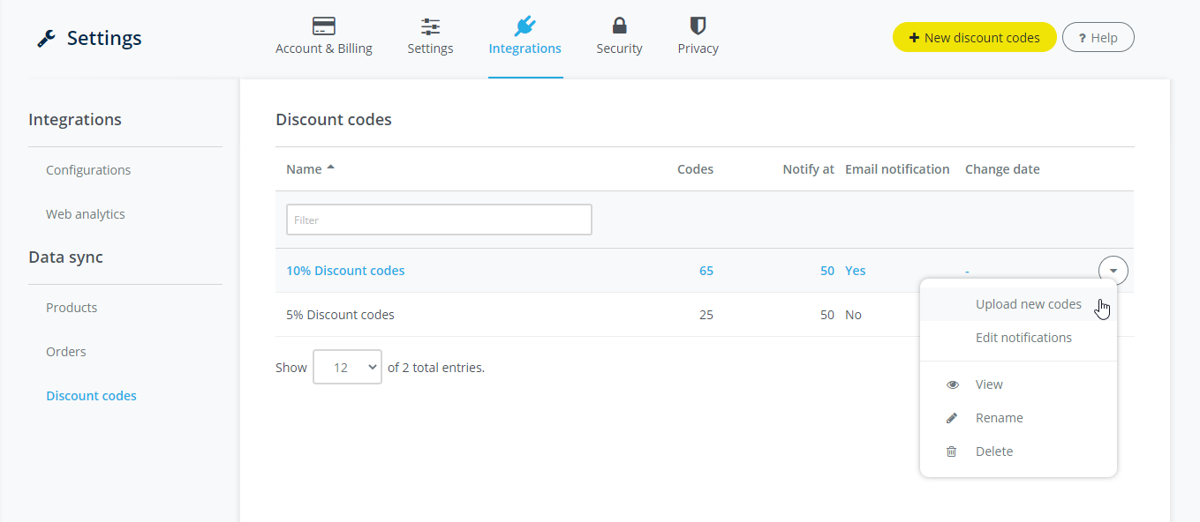Image resolution: width=1200 pixels, height=522 pixels.
Task: Click the New discount codes button
Action: (x=974, y=37)
